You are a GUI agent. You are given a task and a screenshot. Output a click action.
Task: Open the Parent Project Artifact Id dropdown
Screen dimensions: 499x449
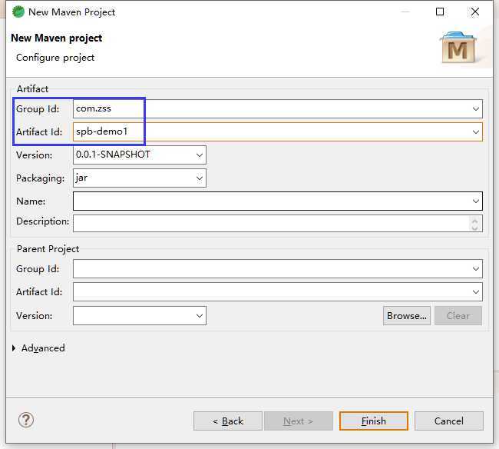point(476,291)
